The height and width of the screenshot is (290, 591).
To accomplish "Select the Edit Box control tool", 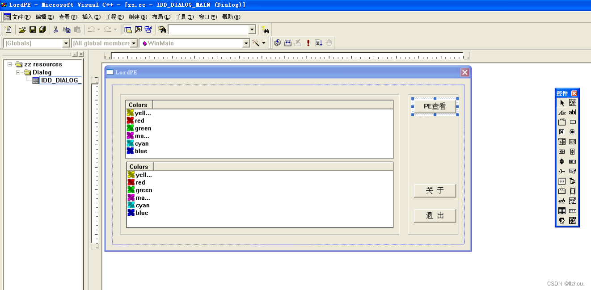I will tap(573, 112).
